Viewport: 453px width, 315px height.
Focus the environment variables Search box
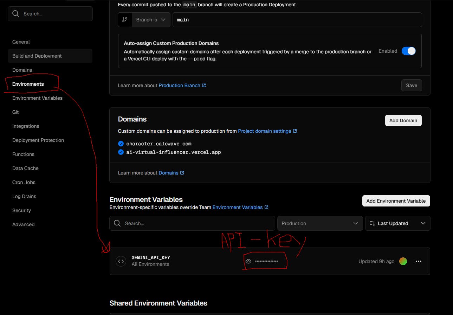coord(192,223)
